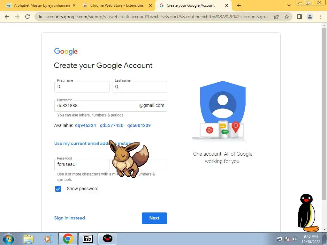
Task: Click the Next button
Action: (154, 218)
